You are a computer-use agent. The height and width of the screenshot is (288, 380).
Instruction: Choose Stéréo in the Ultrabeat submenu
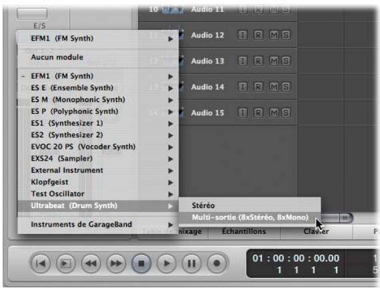[249, 205]
